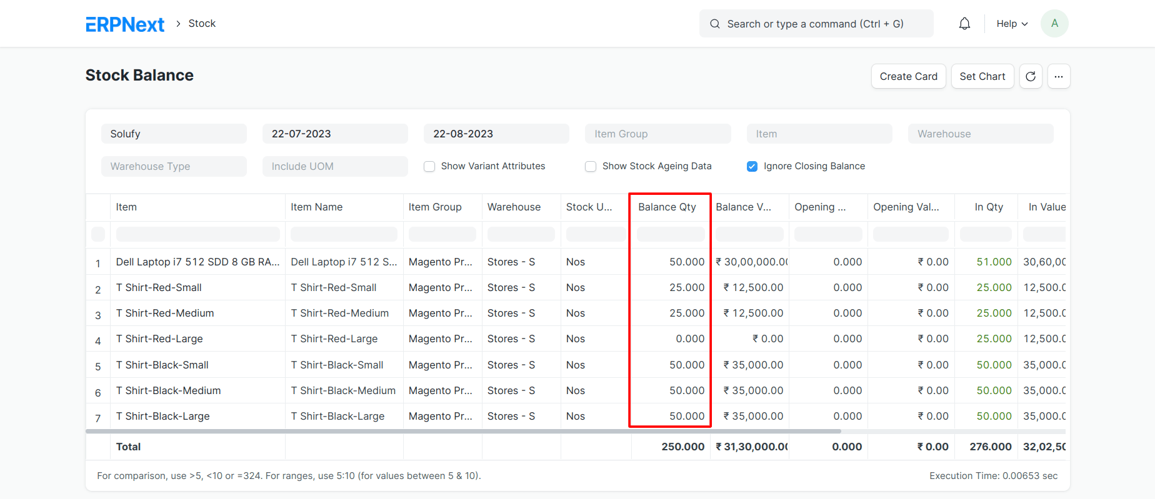Image resolution: width=1155 pixels, height=499 pixels.
Task: Focus the search command bar
Action: pos(816,24)
